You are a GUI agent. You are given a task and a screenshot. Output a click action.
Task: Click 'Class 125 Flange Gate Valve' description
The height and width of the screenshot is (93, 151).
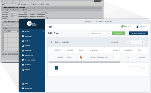[99, 57]
